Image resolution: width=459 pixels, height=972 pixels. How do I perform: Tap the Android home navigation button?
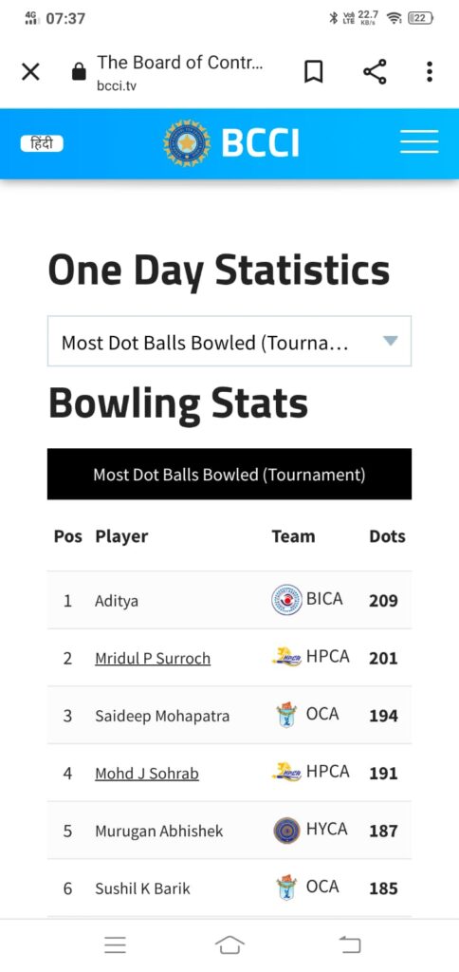pos(229,944)
